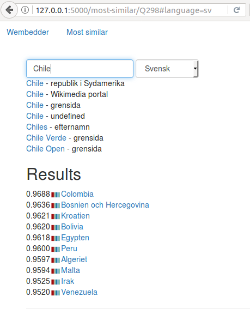The width and height of the screenshot is (250, 309).
Task: Open the Bolivia result link
Action: (72, 227)
